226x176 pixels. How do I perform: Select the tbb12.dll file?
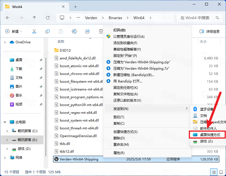(x=64, y=151)
